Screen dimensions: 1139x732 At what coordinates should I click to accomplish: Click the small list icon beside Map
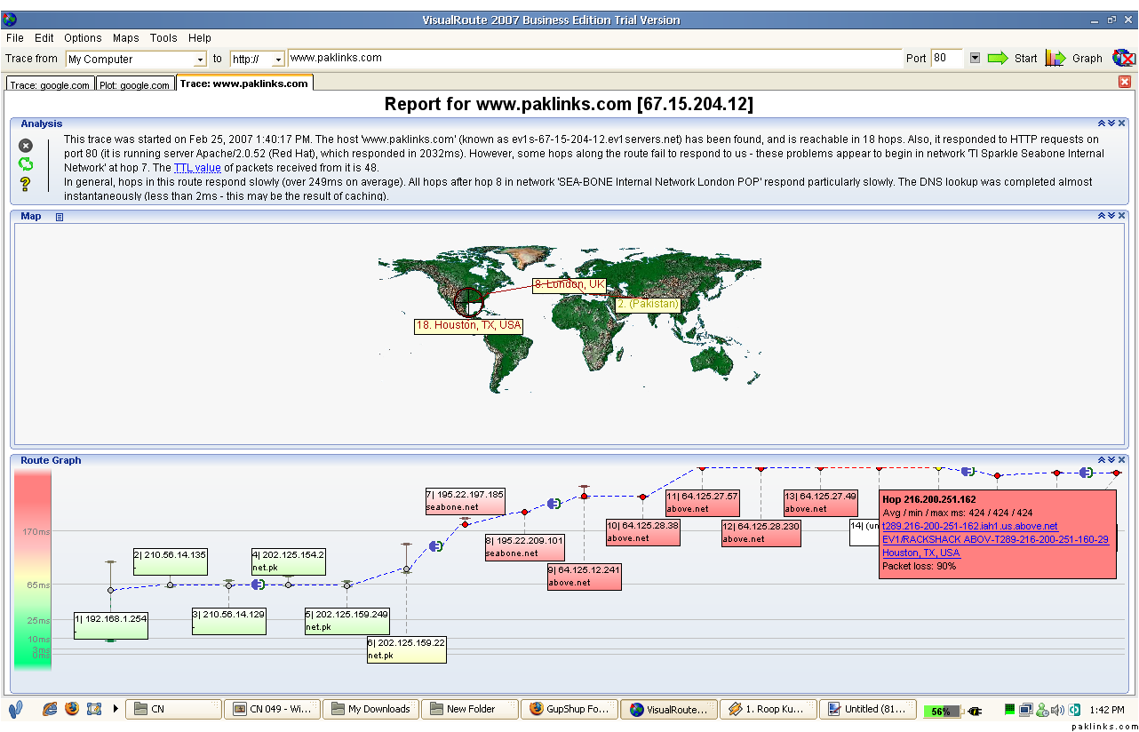point(60,217)
